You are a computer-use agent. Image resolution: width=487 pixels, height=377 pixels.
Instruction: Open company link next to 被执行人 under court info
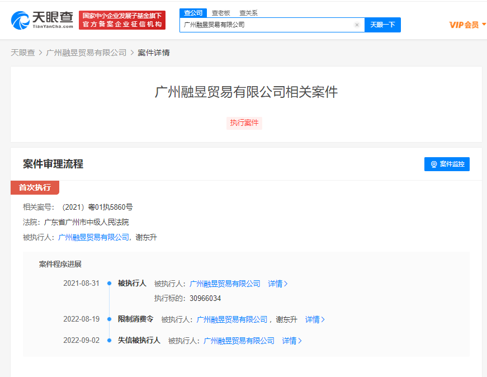point(93,238)
